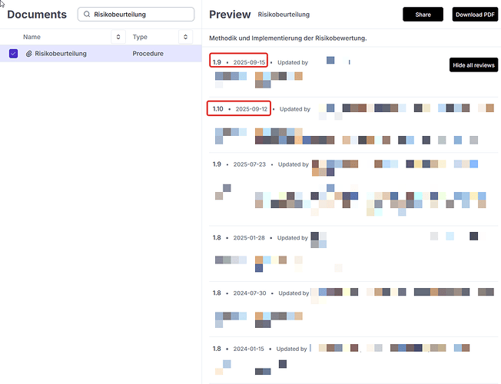Click version 1.8 dated 2024-07-30
501x384 pixels.
click(x=239, y=293)
